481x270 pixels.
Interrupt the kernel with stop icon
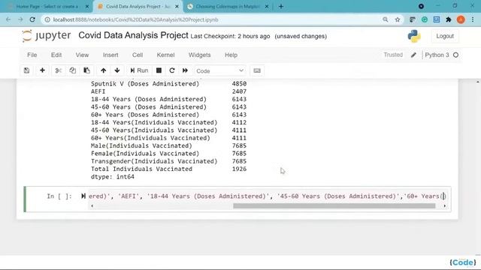159,70
